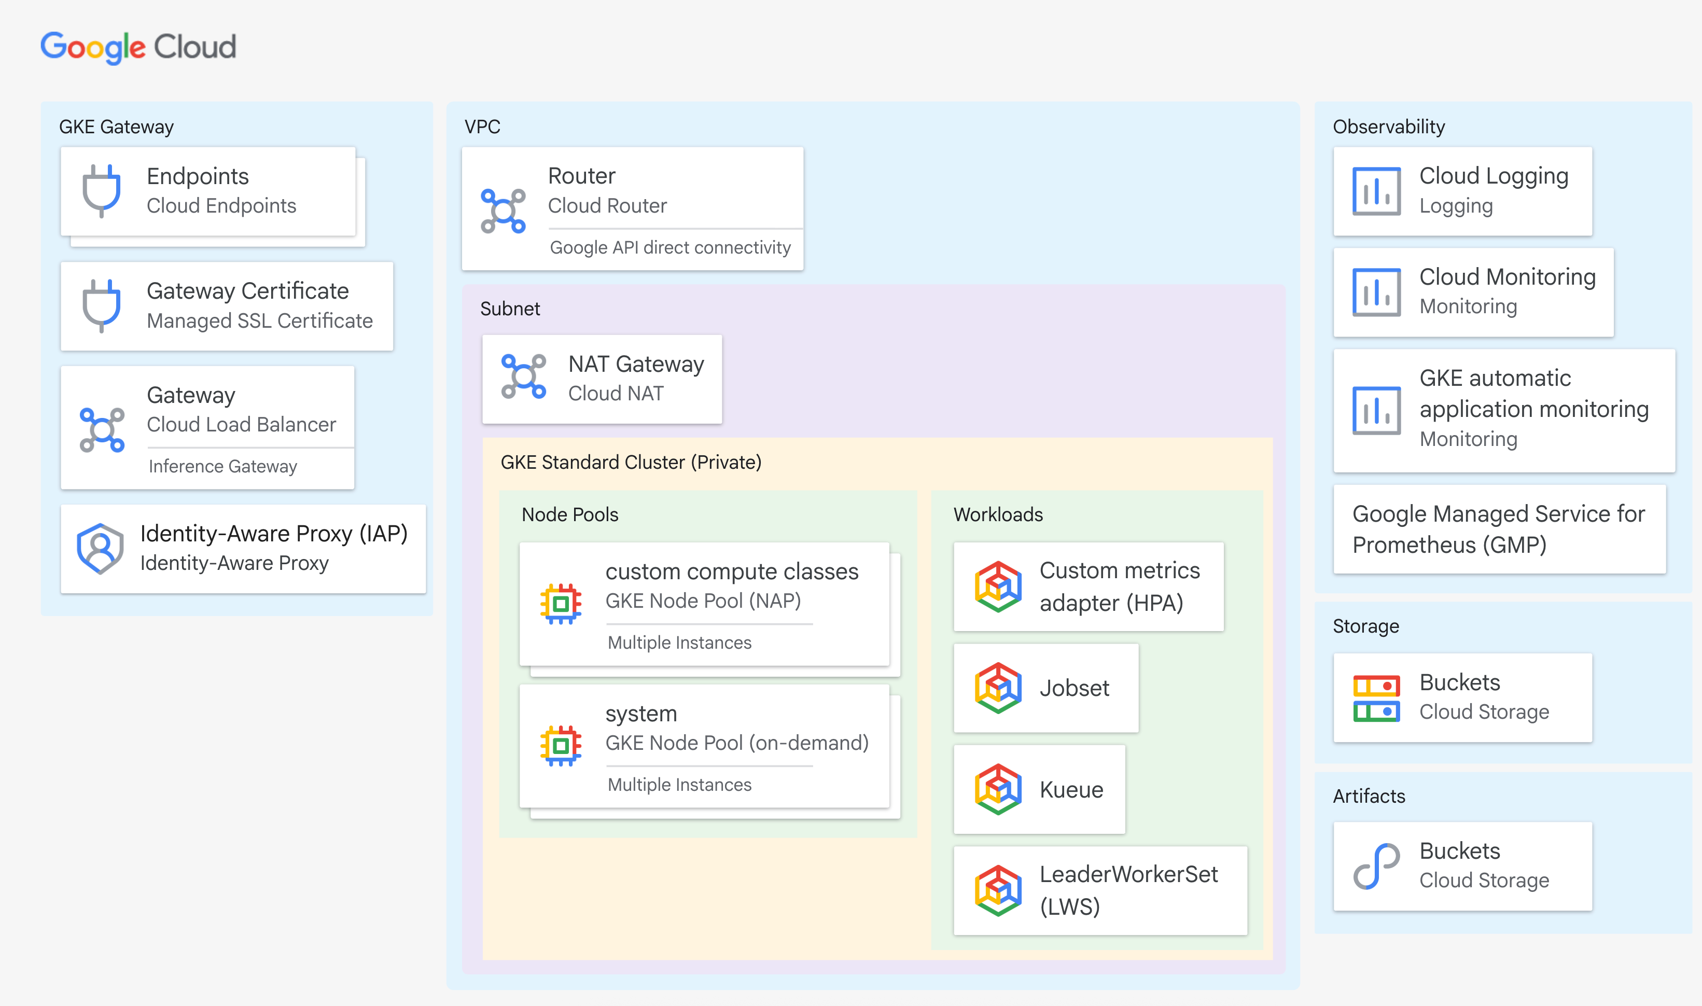This screenshot has height=1006, width=1702.
Task: Select 'Custom metrics adapter (HPA)' text
Action: tap(1120, 586)
